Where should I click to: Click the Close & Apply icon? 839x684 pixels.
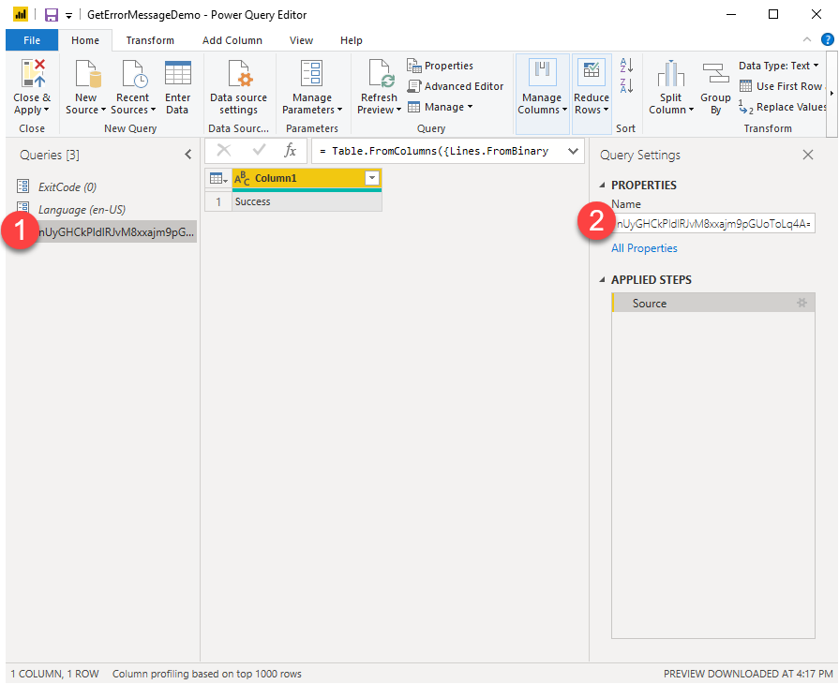point(33,73)
